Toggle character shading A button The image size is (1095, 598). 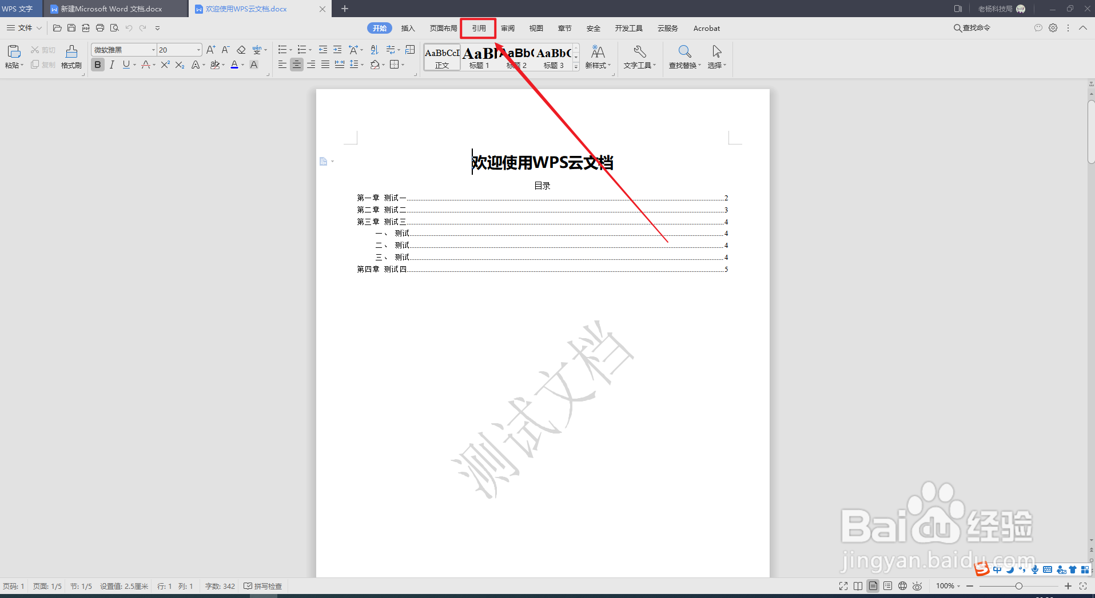click(x=254, y=65)
